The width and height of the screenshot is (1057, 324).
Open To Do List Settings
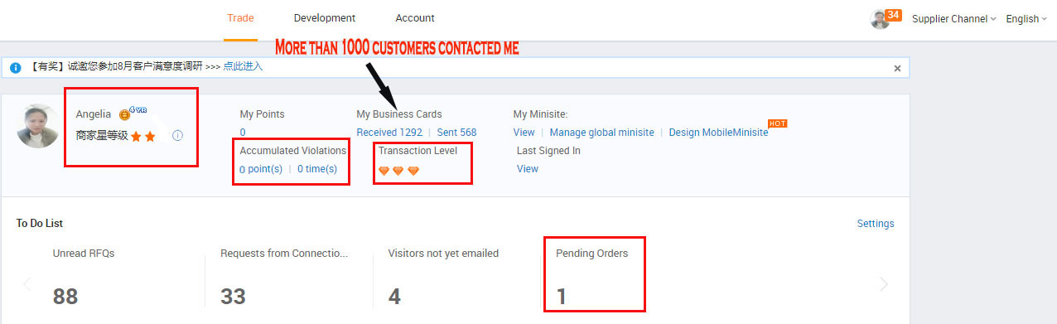[x=876, y=224]
